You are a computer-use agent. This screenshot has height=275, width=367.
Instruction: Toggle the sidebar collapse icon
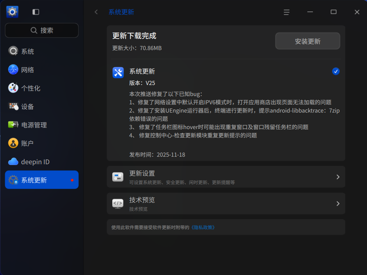click(36, 12)
